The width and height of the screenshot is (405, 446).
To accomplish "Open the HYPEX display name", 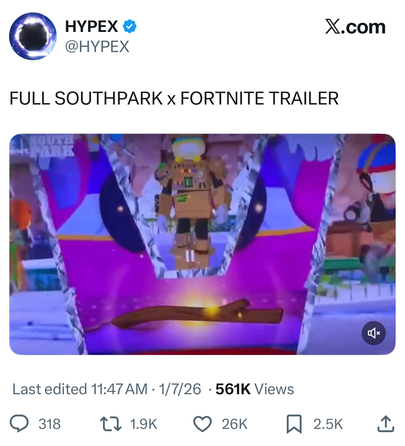I will click(x=91, y=26).
